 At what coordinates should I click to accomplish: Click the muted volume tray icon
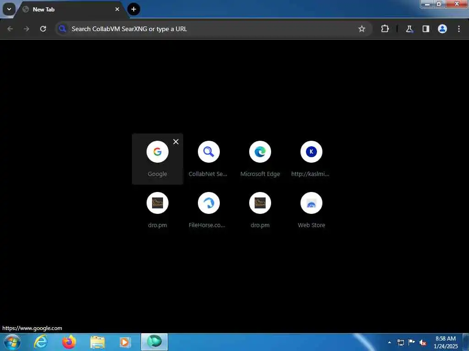[423, 342]
